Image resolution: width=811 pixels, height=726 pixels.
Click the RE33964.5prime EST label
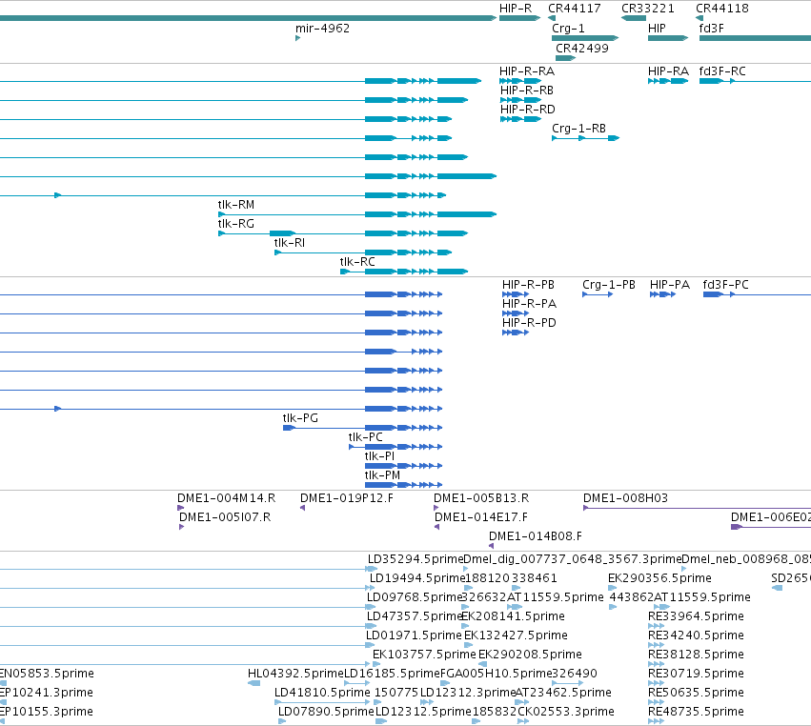click(696, 616)
